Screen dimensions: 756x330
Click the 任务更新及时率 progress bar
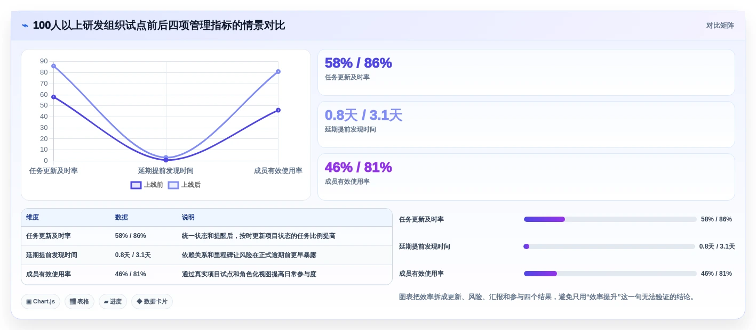coord(610,219)
